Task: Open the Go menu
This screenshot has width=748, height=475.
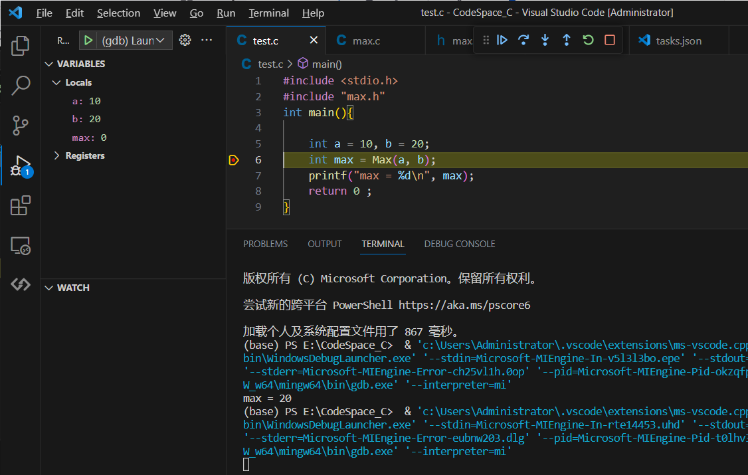Action: pyautogui.click(x=197, y=13)
